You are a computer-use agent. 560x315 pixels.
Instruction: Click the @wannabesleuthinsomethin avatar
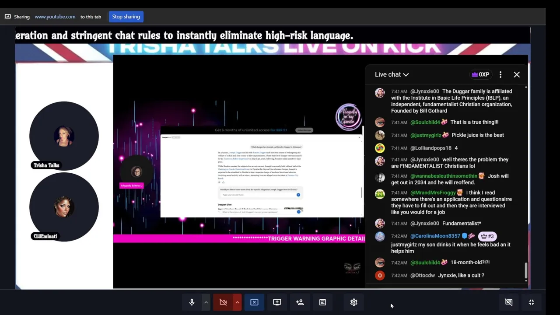click(x=380, y=177)
